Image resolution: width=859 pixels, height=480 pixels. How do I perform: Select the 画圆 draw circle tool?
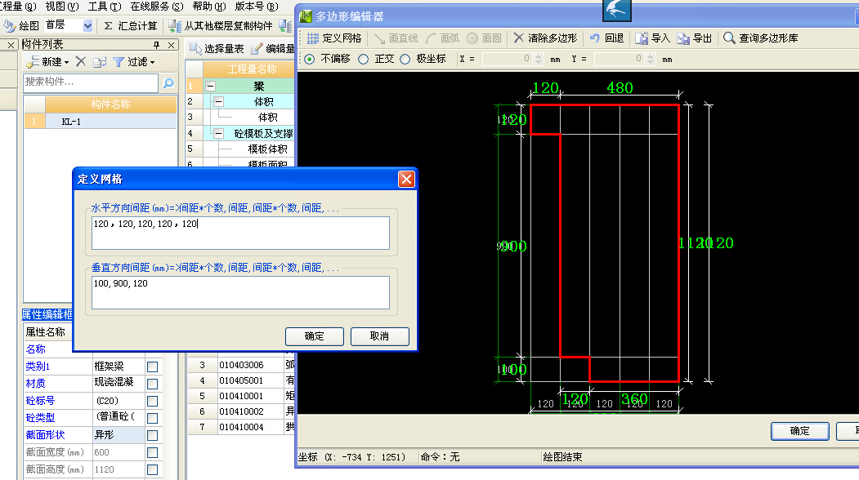pos(485,38)
